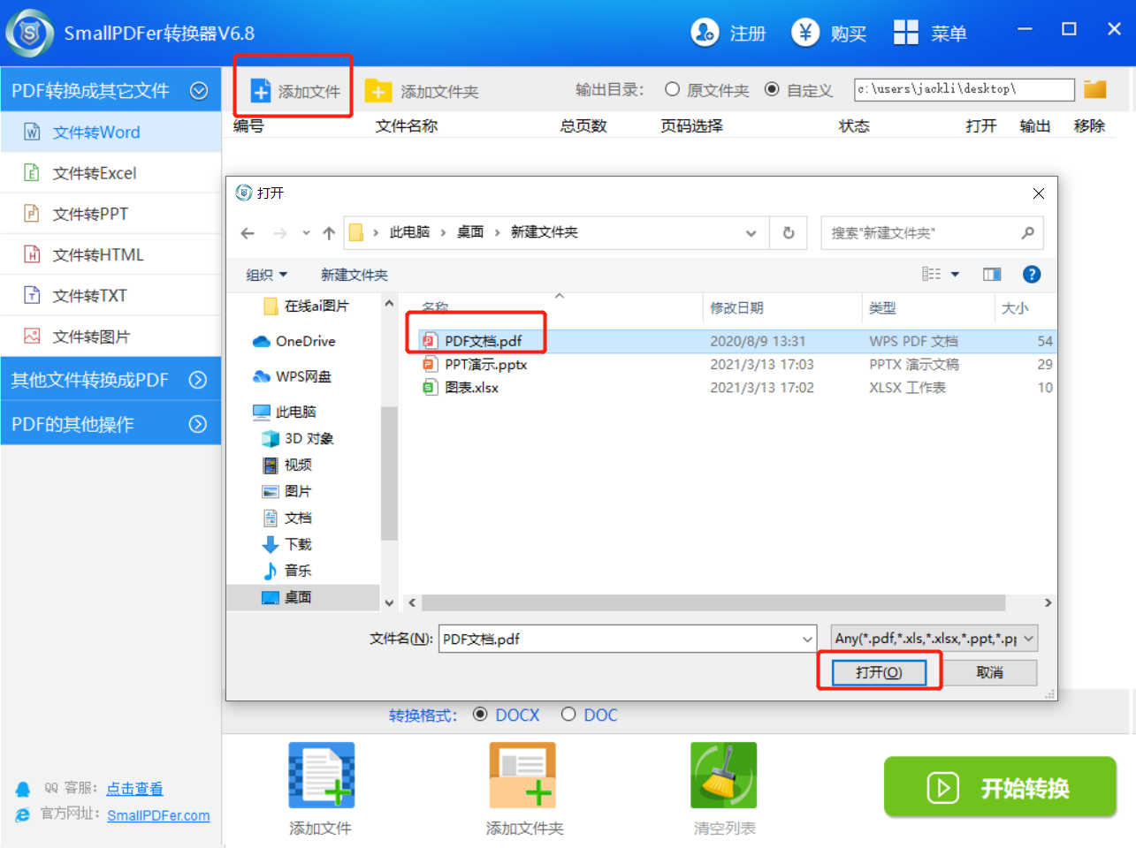Expand the 其他文件转换成PDF section

198,380
